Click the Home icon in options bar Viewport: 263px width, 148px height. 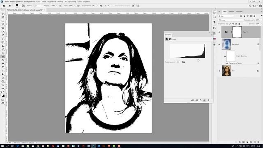click(x=4, y=6)
